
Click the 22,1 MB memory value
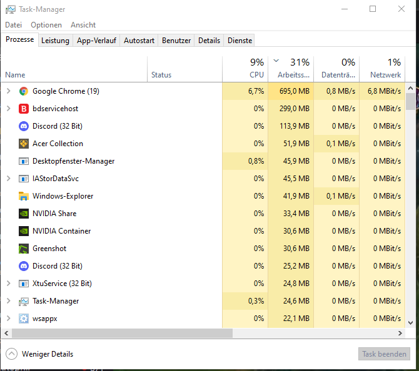(x=296, y=319)
